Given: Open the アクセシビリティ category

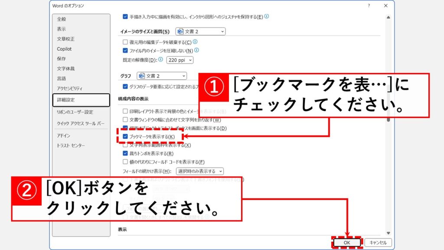Looking at the screenshot, I should 70,89.
